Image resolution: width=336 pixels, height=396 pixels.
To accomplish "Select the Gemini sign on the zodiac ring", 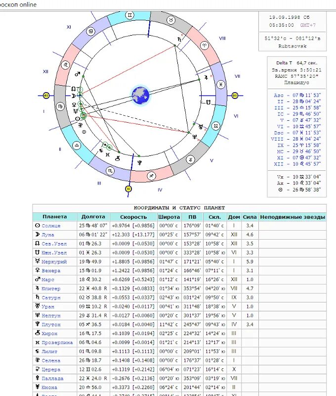I will tap(129, 15).
